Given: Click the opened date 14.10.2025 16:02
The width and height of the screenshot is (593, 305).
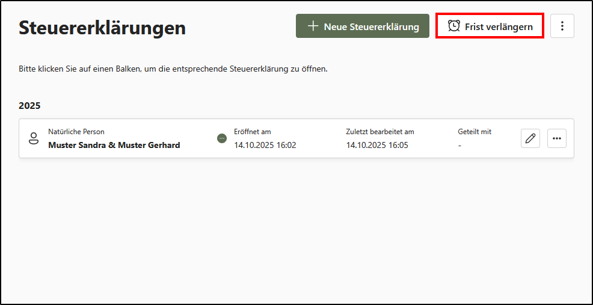Looking at the screenshot, I should tap(265, 145).
